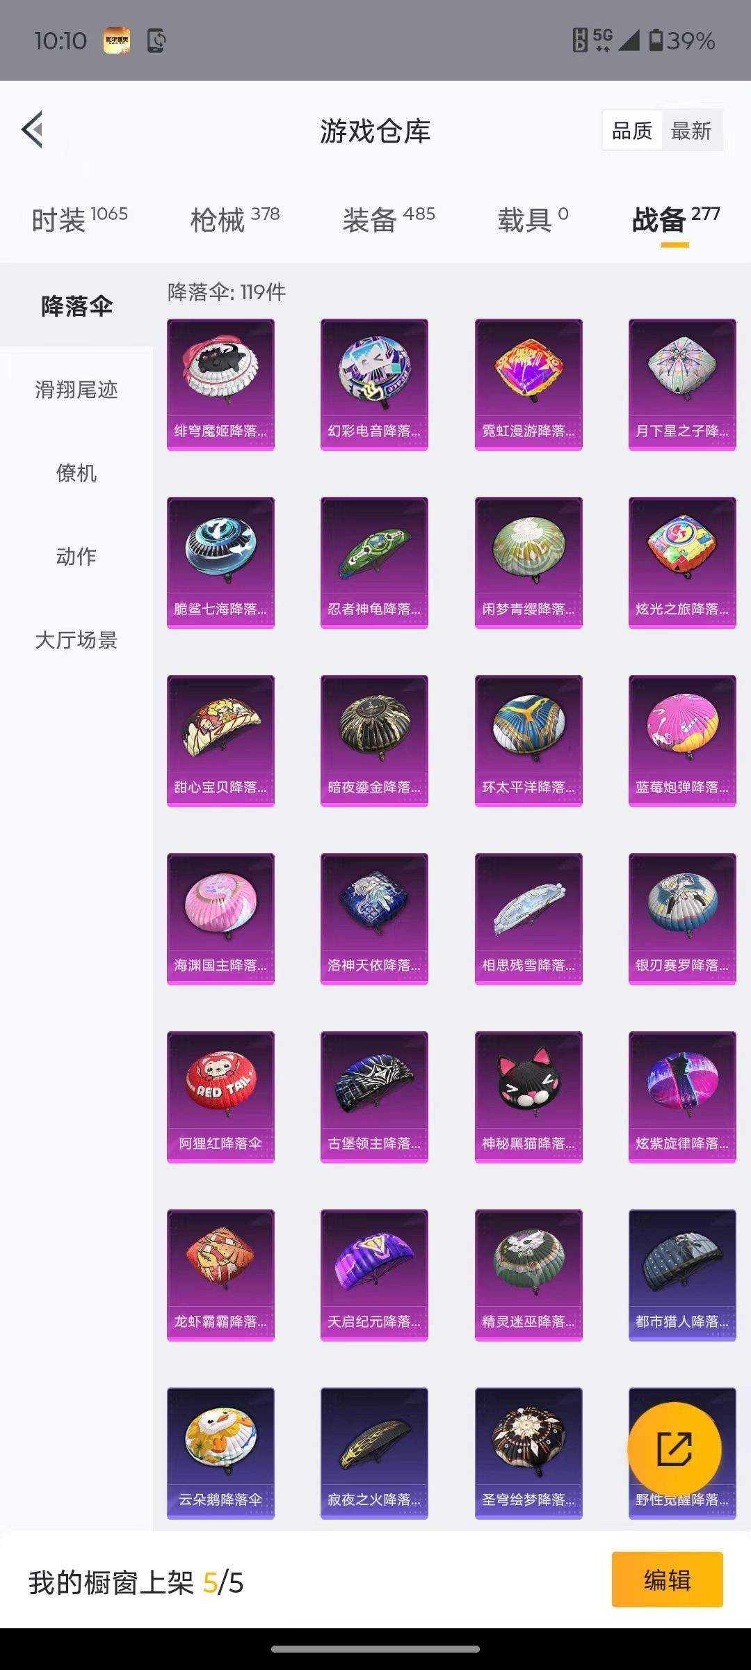
Task: Tap the back arrow icon
Action: [x=32, y=129]
